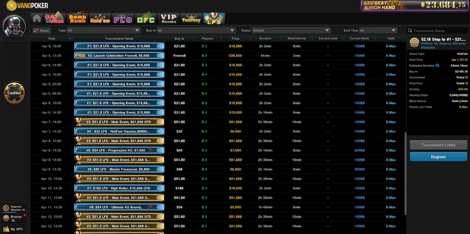The width and height of the screenshot is (470, 234).
Task: Open the player avatar profile
Action: (14, 25)
